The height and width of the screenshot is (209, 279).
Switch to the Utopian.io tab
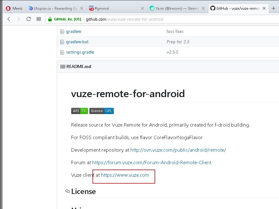[53, 8]
